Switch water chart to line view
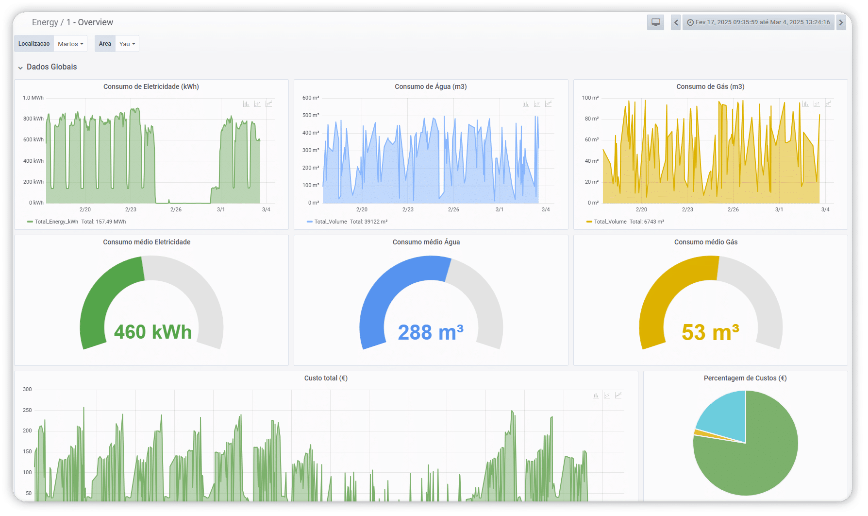Image resolution: width=868 pixels, height=516 pixels. (549, 104)
